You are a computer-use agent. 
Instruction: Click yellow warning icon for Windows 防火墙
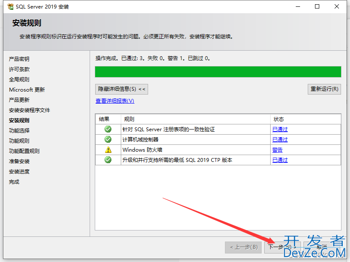coord(108,150)
